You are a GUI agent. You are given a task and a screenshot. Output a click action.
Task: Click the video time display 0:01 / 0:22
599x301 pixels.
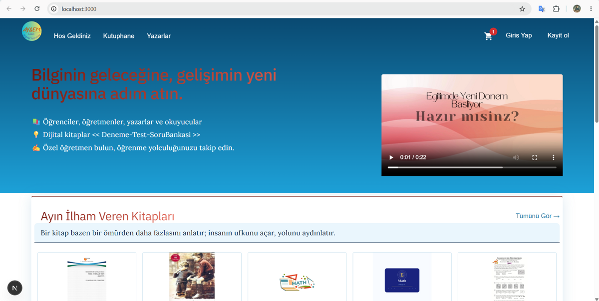coord(413,157)
